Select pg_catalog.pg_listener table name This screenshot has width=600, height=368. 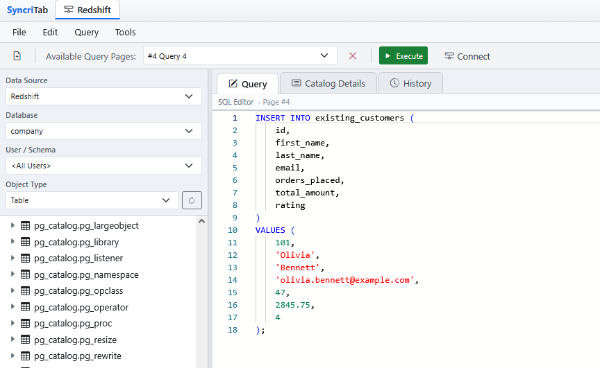(78, 258)
